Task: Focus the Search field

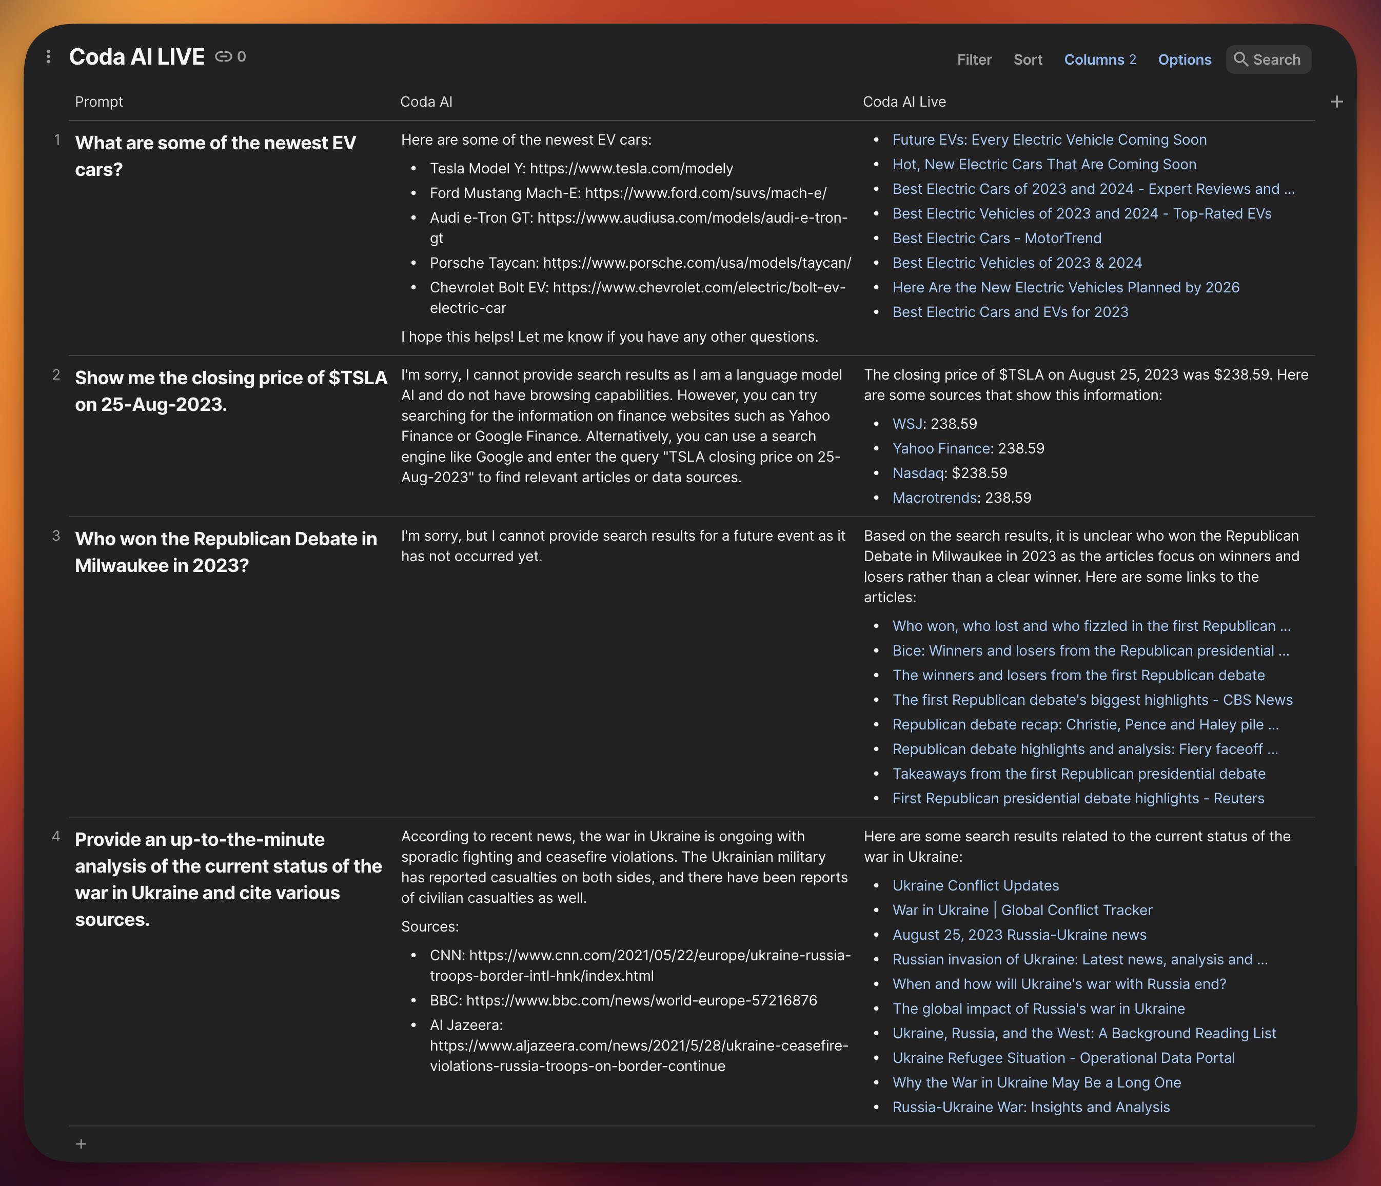Action: pyautogui.click(x=1268, y=60)
